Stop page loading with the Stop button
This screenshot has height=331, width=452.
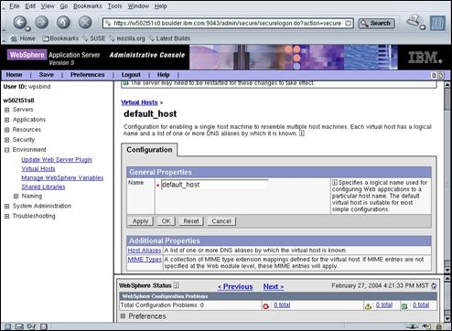coord(85,22)
